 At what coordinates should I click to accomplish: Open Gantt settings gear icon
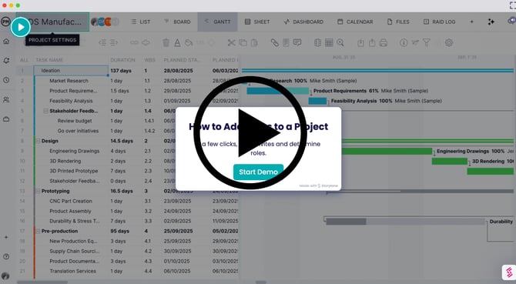click(449, 43)
